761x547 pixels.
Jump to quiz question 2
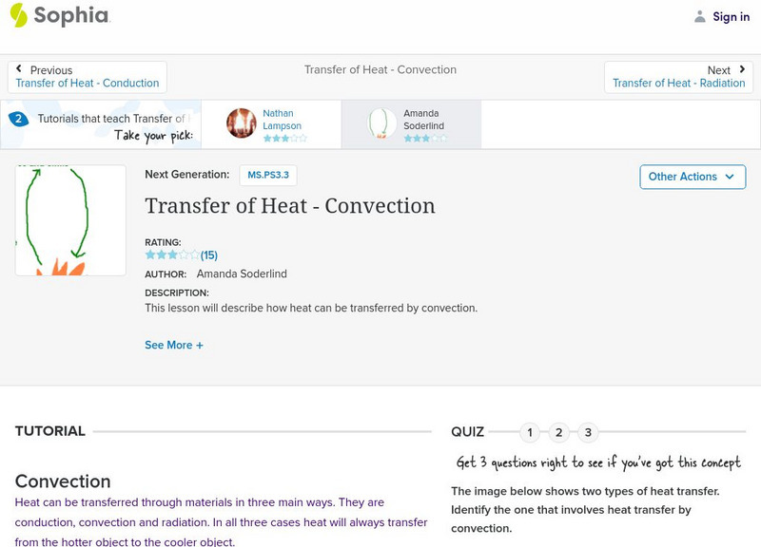(x=559, y=433)
